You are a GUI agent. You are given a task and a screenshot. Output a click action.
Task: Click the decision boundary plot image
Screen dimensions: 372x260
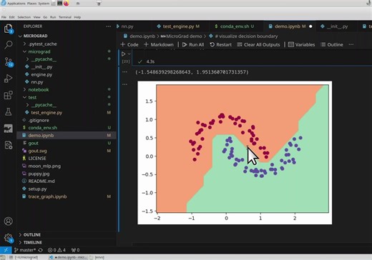[x=235, y=153]
